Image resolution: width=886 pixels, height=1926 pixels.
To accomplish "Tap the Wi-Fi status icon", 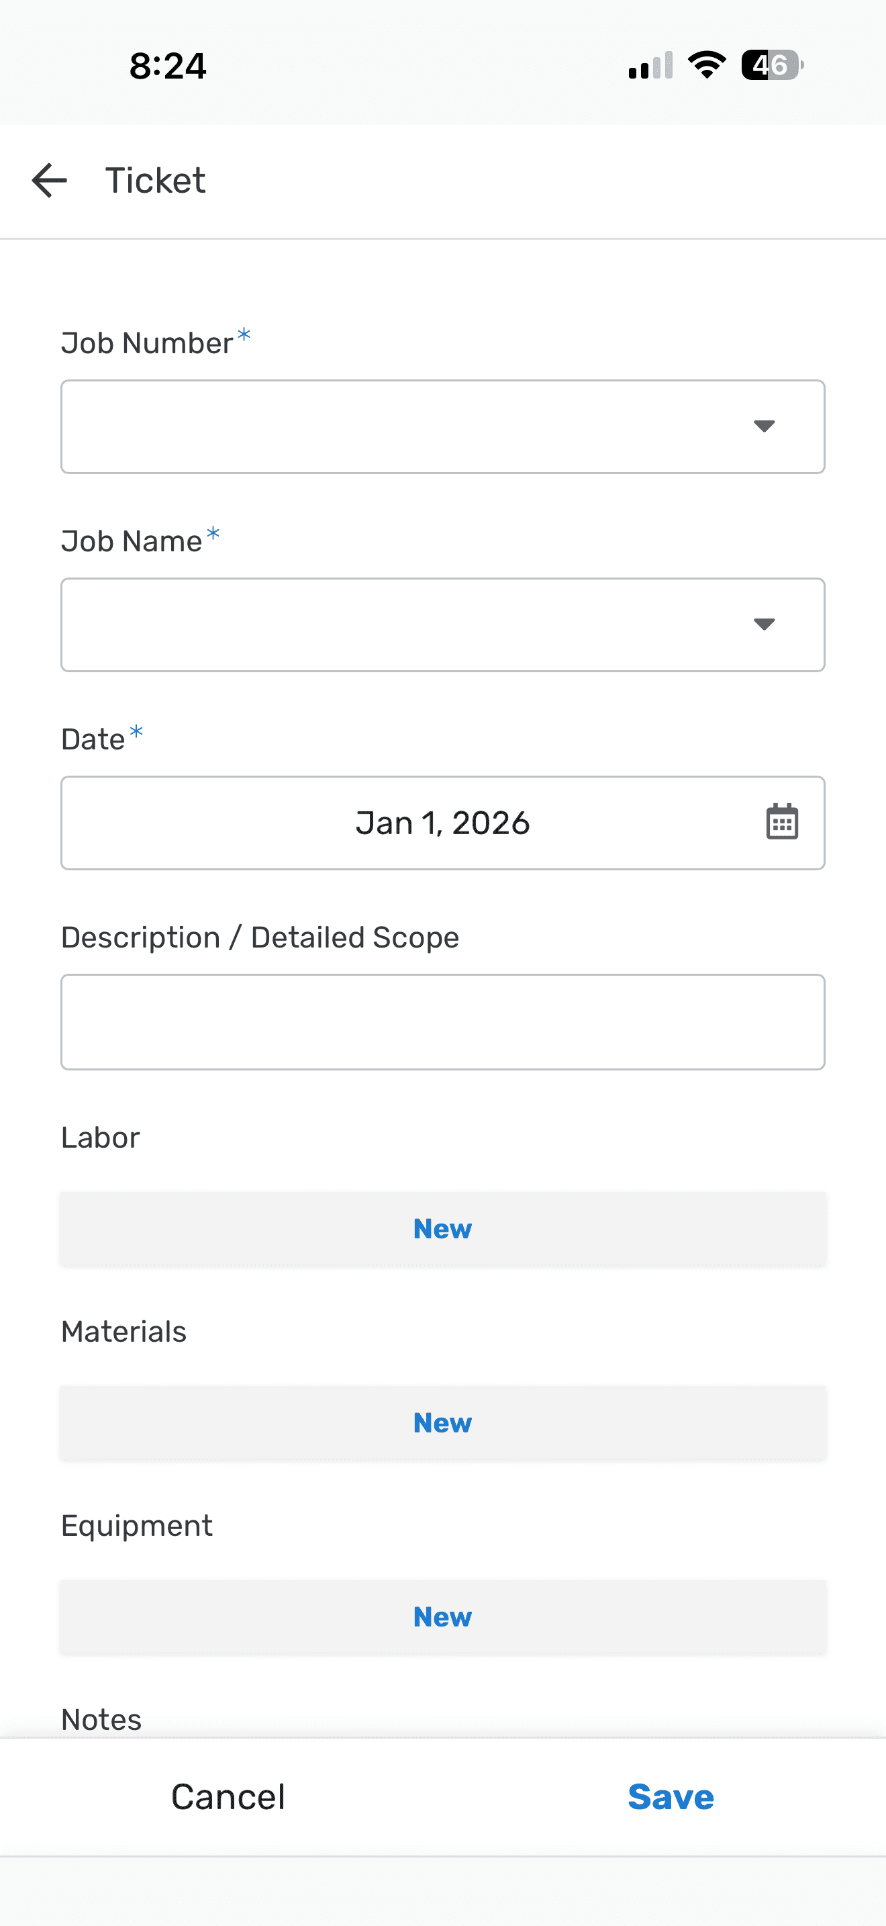I will 707,65.
